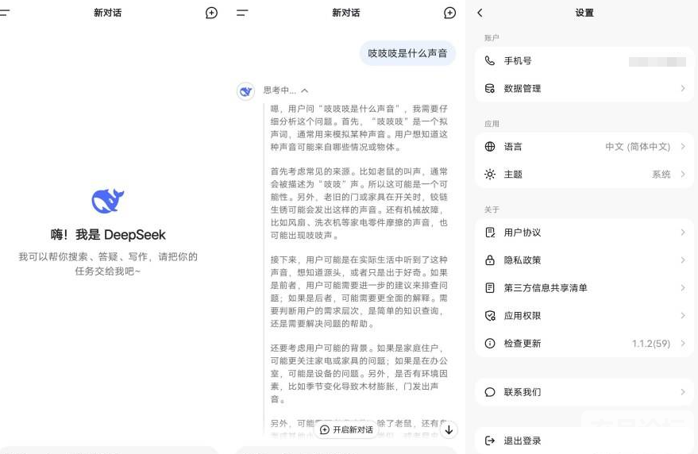The image size is (698, 454).
Task: Tap the scroll-to-bottom arrow button
Action: (x=449, y=429)
